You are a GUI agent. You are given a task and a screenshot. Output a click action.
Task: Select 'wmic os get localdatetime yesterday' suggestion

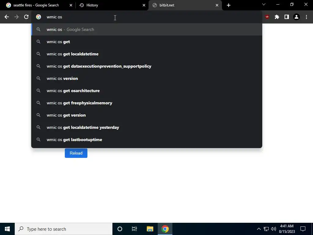click(x=147, y=127)
